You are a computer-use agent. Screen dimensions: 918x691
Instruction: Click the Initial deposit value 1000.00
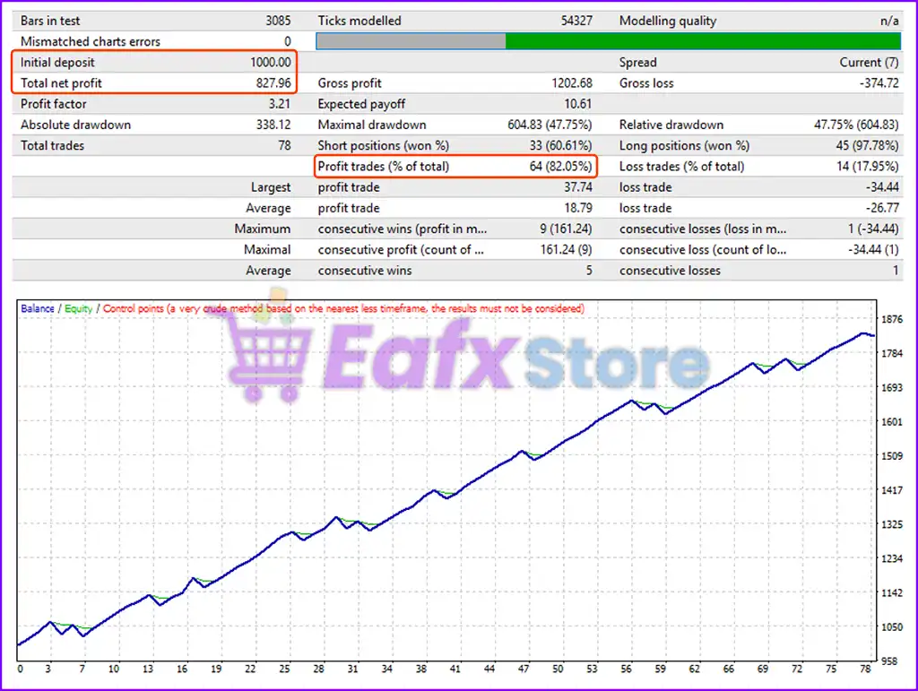pyautogui.click(x=271, y=62)
